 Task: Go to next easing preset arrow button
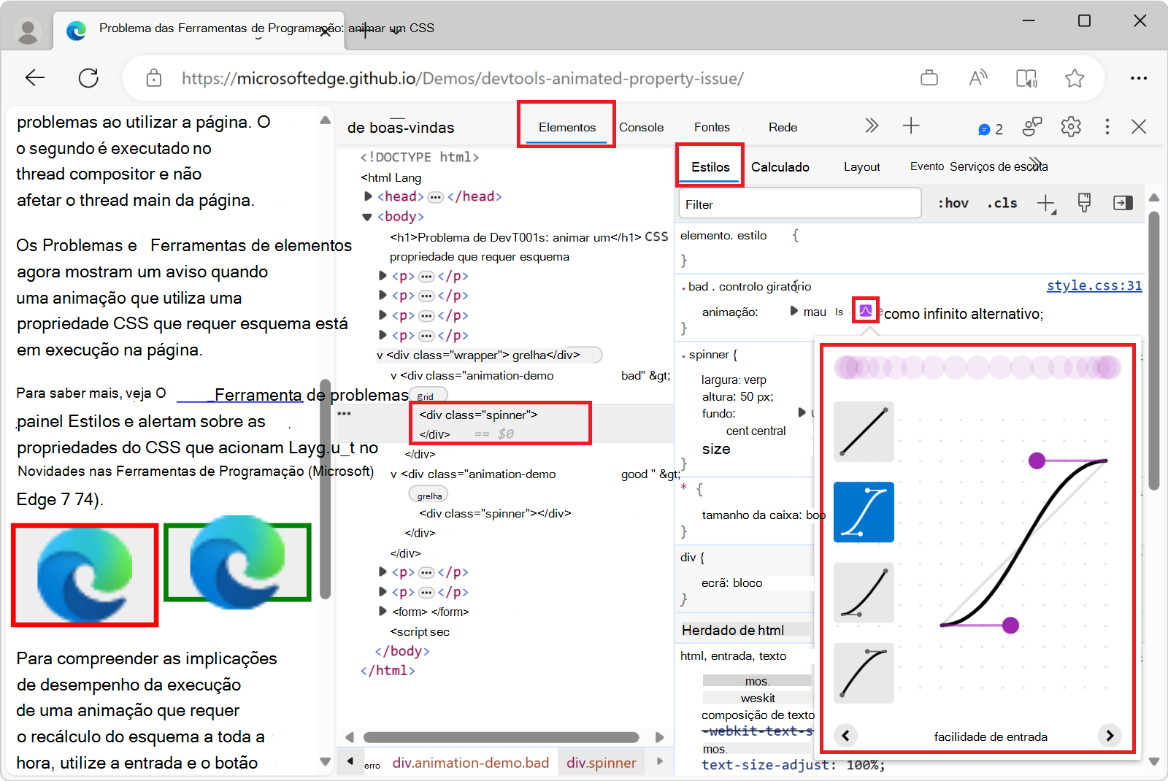coord(1110,736)
